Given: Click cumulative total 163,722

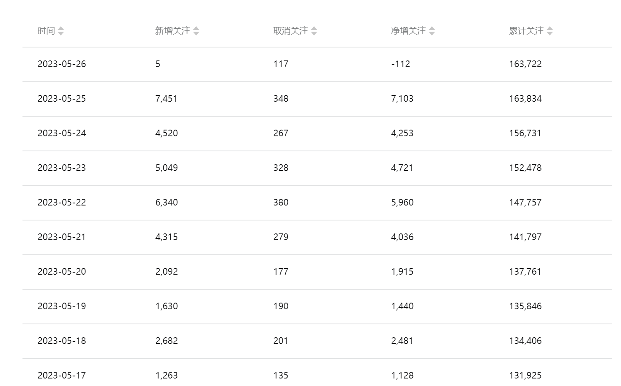Looking at the screenshot, I should click(x=525, y=64).
